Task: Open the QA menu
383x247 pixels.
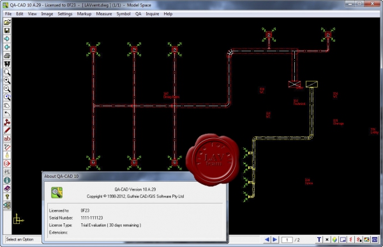Action: tap(139, 14)
